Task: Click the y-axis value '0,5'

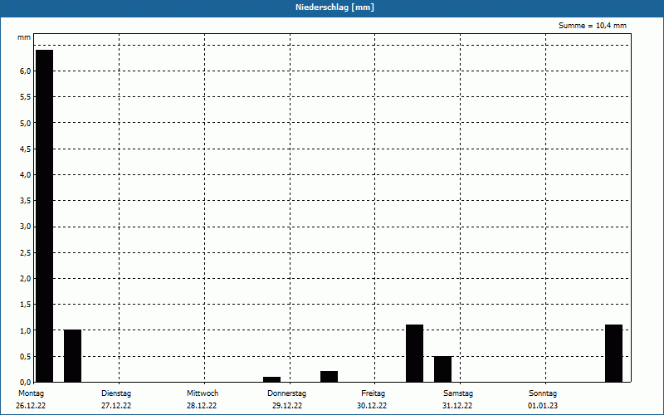Action: point(26,357)
